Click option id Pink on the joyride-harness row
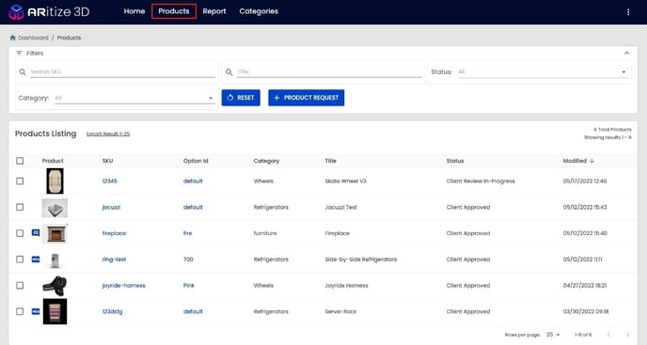This screenshot has height=345, width=647. tap(189, 285)
